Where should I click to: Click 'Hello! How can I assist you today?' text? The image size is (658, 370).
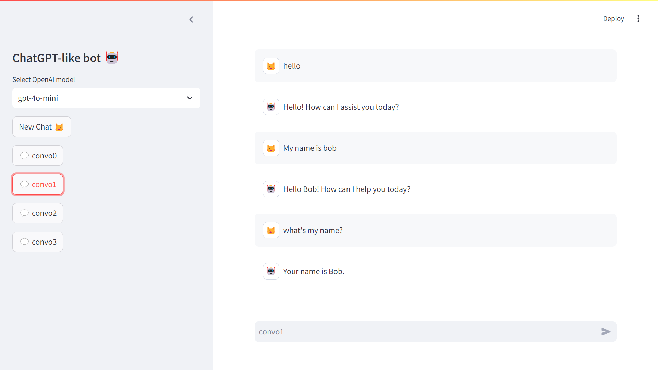341,107
